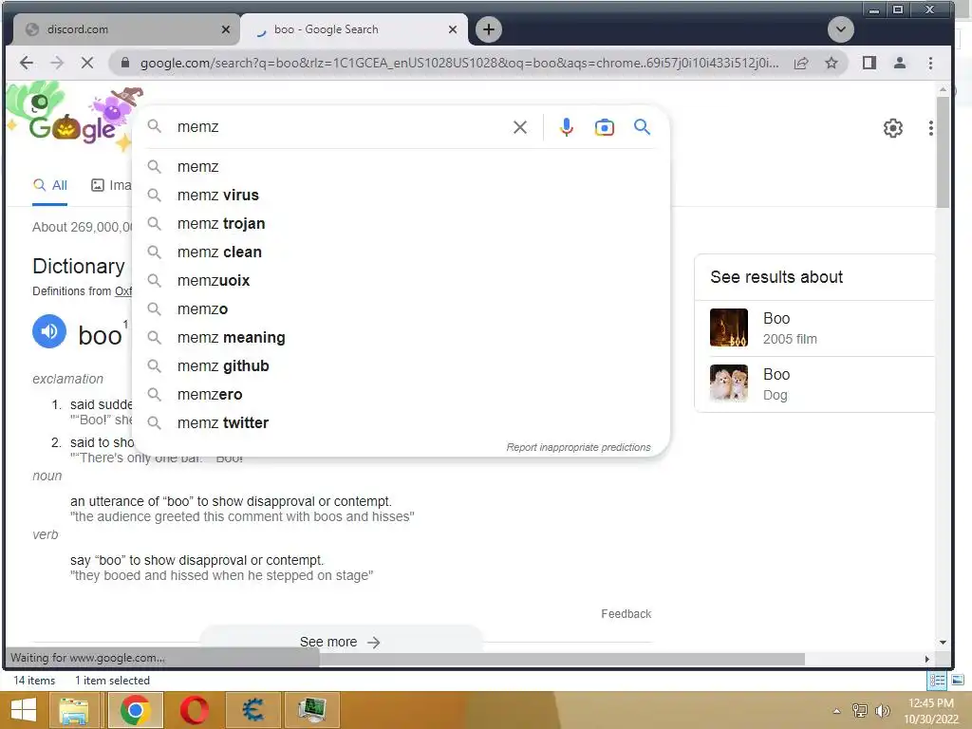Viewport: 972px width, 729px height.
Task: Play the pronunciation of boo
Action: click(x=49, y=331)
